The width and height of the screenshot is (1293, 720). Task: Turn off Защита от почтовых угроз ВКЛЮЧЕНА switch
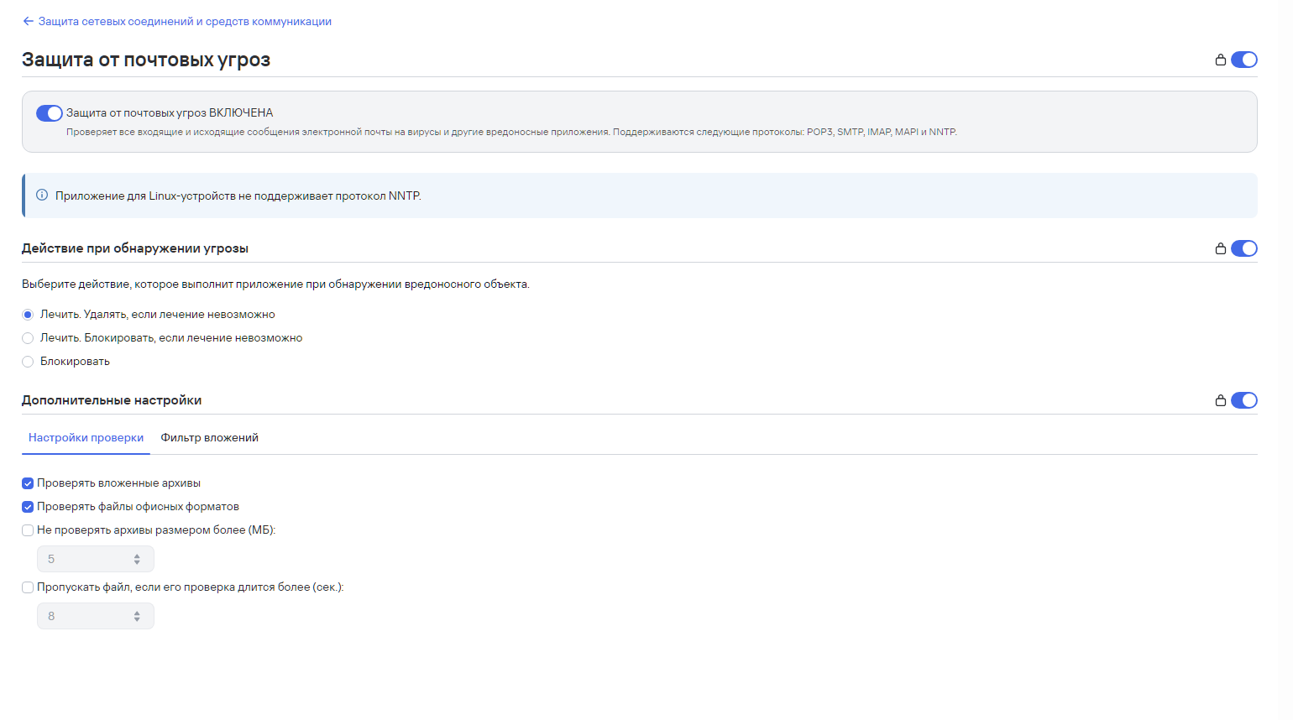[50, 113]
